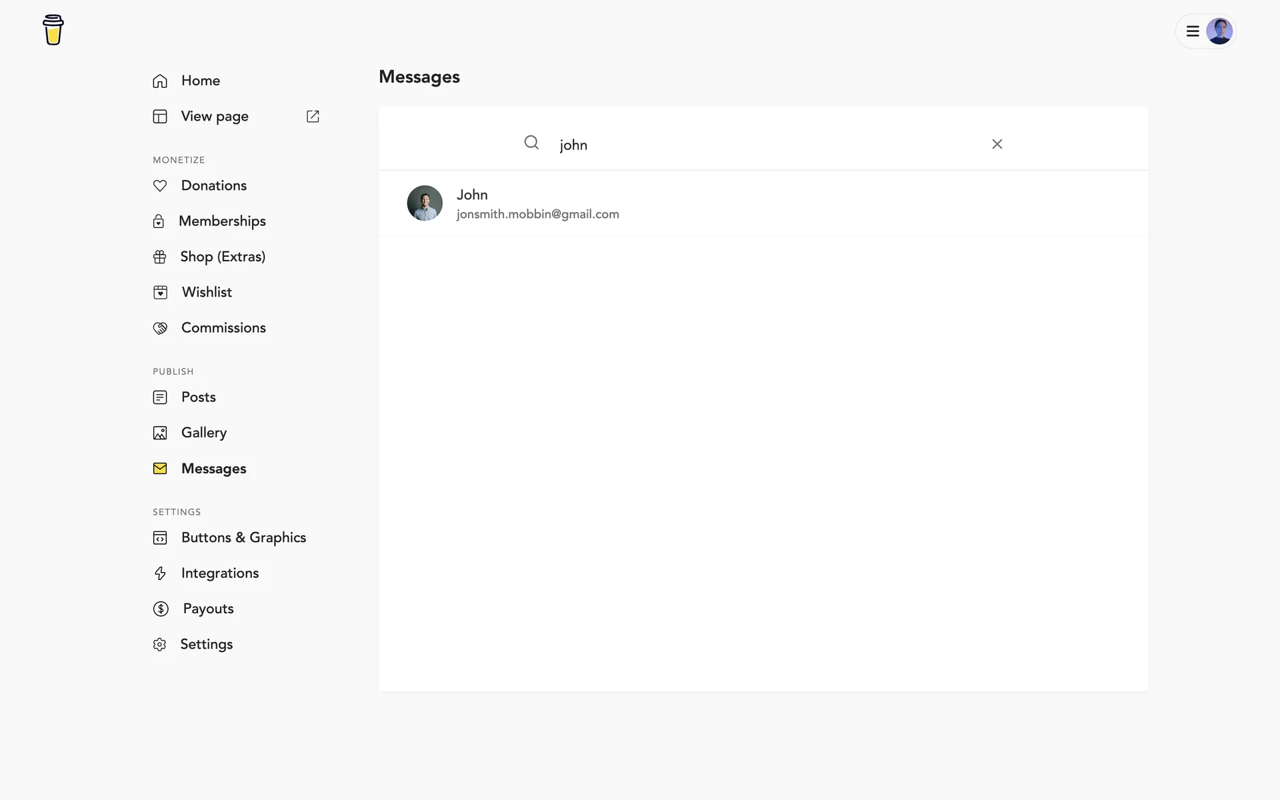The width and height of the screenshot is (1280, 800).
Task: Clear the search with the X icon
Action: coord(997,144)
